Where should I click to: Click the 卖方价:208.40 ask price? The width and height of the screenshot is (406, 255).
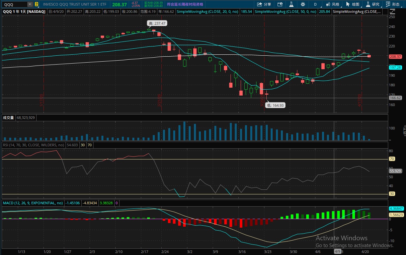point(153,6)
